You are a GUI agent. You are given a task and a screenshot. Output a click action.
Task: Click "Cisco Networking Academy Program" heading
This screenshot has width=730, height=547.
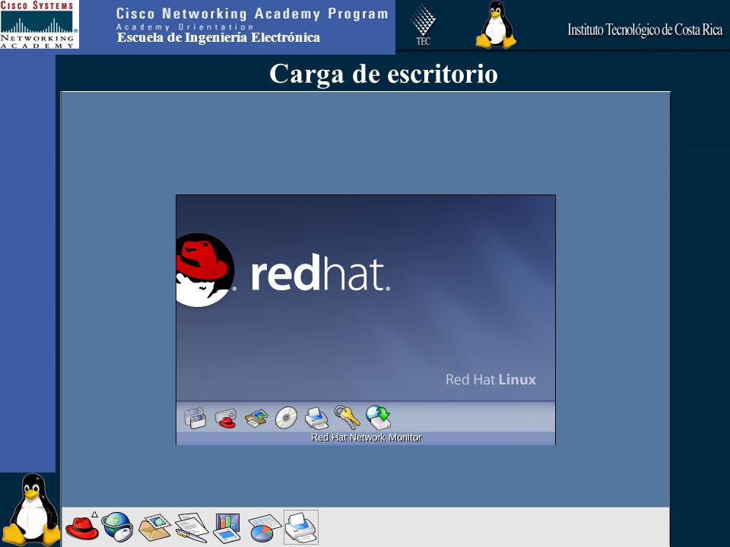(x=252, y=14)
